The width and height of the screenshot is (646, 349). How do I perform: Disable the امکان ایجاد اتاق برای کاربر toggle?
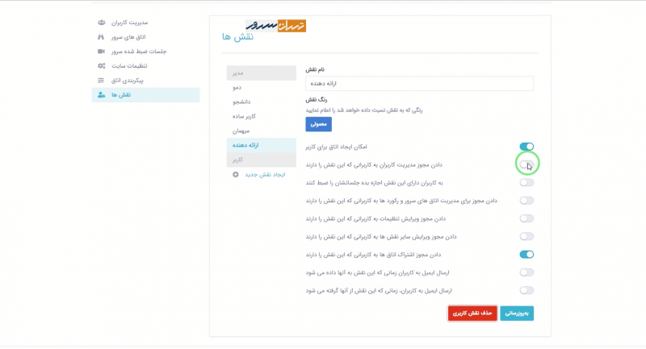tap(526, 147)
